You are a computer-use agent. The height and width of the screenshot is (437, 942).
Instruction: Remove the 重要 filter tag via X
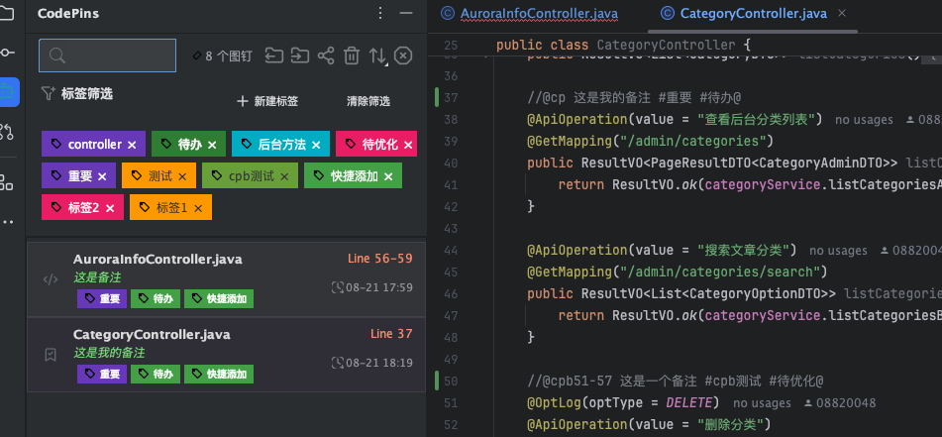tap(102, 176)
